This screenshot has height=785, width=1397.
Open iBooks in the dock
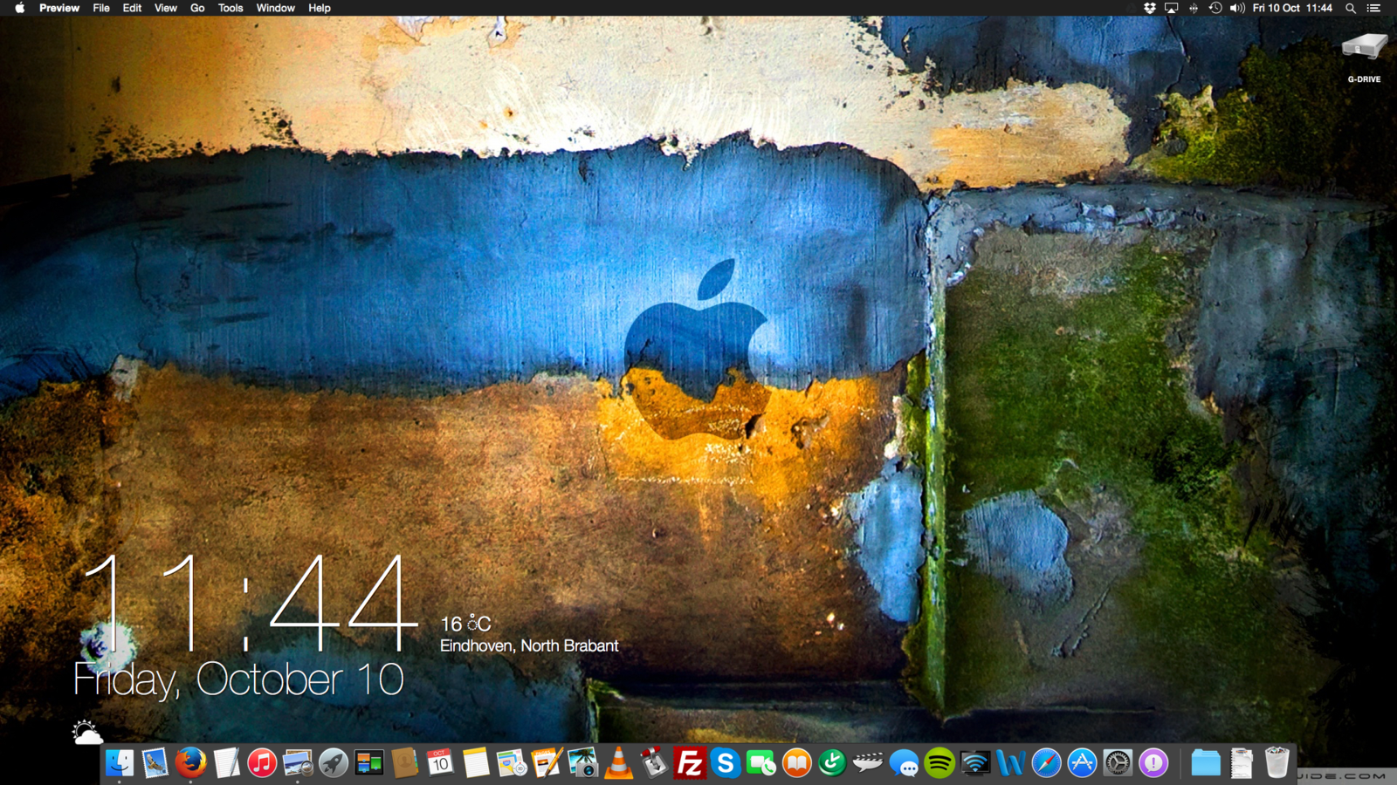coord(797,763)
